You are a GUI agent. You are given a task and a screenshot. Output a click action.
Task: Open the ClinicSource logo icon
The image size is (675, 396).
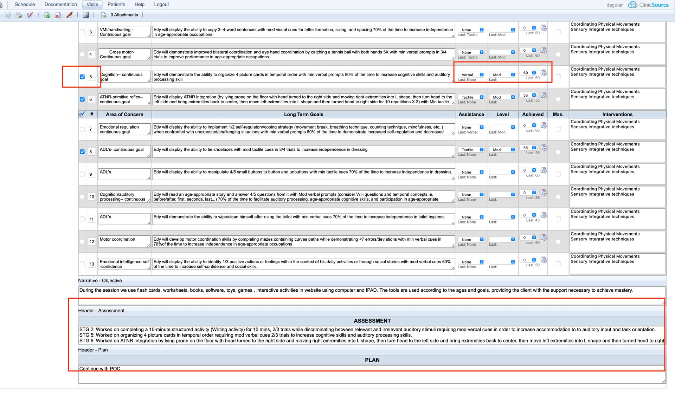tap(632, 5)
